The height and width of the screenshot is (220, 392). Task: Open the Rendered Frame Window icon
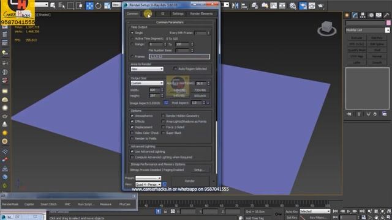(312, 5)
